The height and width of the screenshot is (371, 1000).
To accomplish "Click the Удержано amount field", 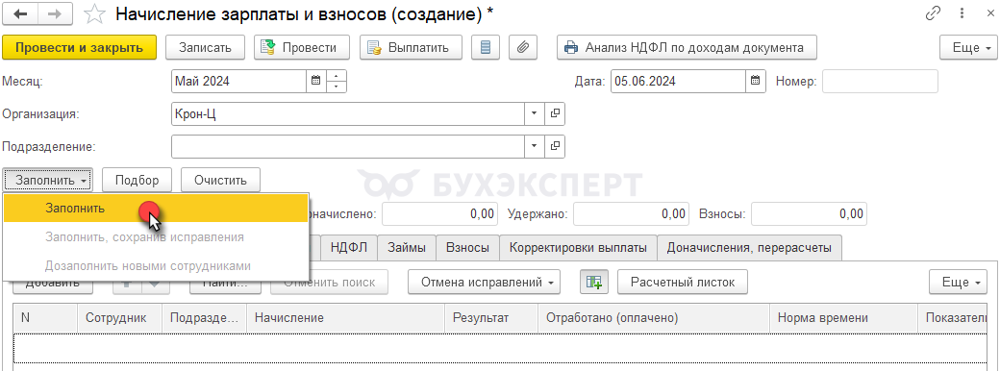I will point(631,213).
